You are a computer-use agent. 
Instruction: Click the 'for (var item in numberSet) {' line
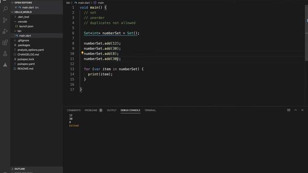[114, 69]
